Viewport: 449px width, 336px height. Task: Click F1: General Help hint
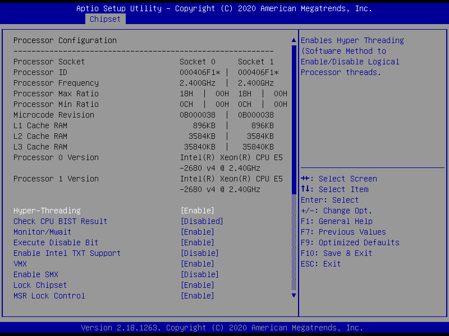(337, 221)
